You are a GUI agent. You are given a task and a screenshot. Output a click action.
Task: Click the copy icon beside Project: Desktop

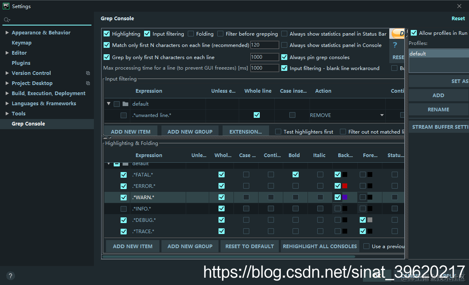click(88, 83)
